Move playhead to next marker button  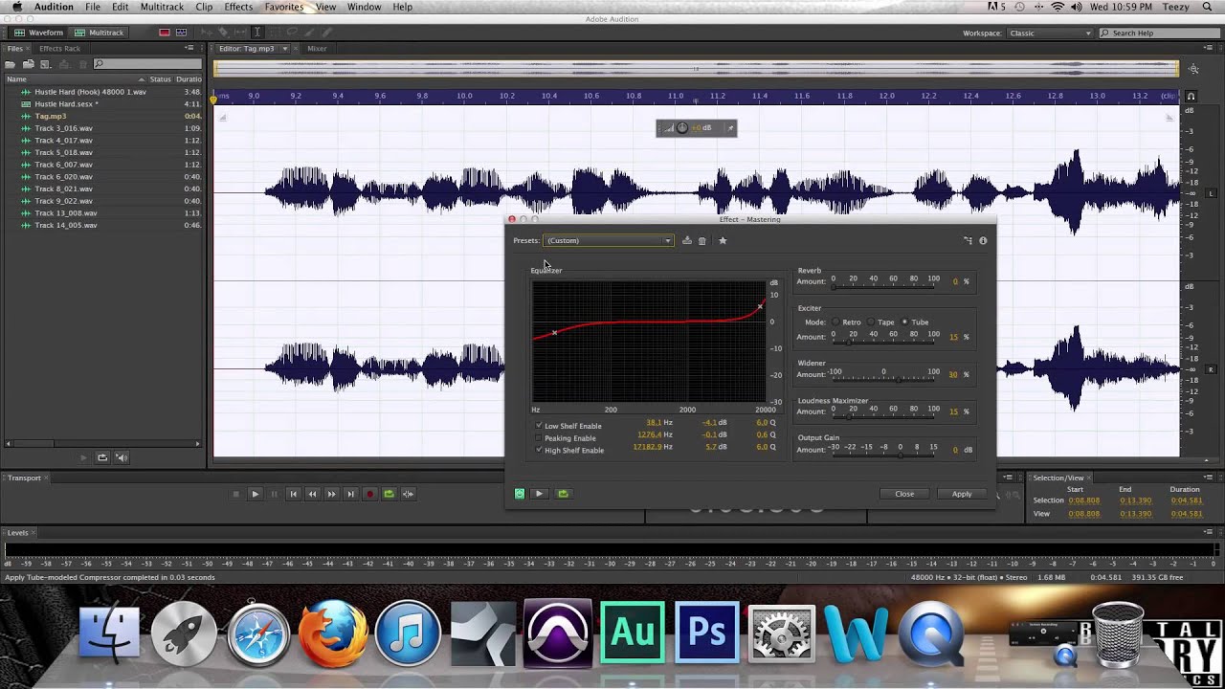click(x=350, y=494)
